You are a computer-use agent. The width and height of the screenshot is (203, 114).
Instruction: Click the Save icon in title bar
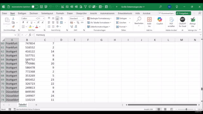41,7
